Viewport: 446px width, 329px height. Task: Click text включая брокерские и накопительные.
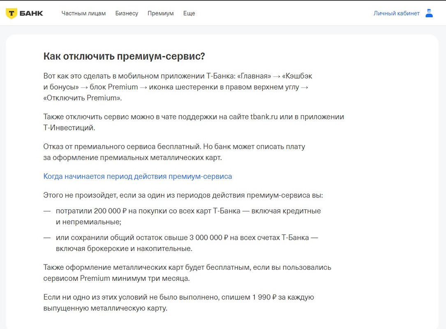click(124, 249)
